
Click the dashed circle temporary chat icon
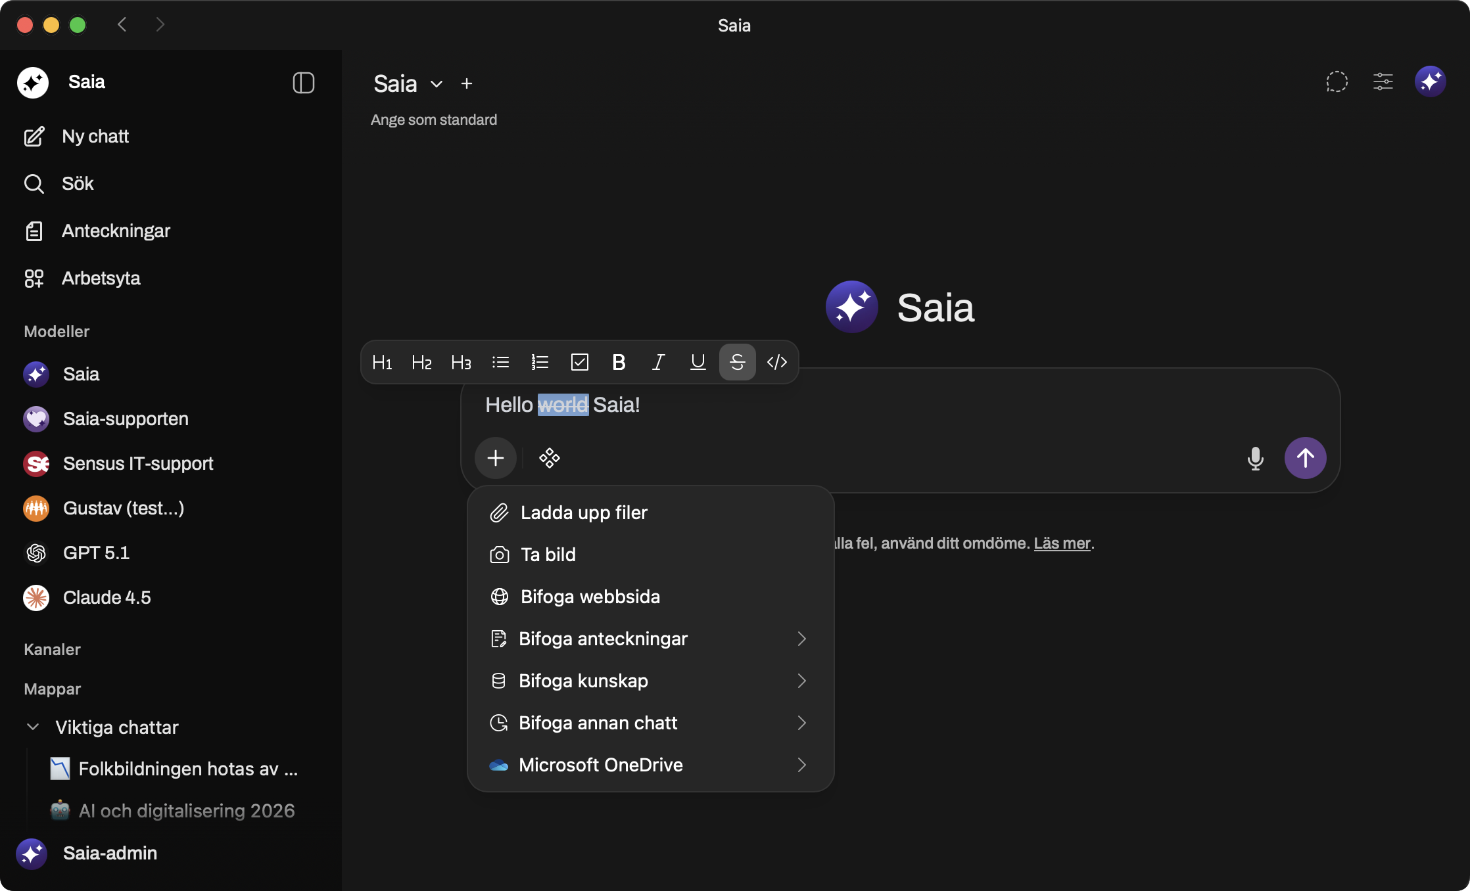tap(1337, 82)
